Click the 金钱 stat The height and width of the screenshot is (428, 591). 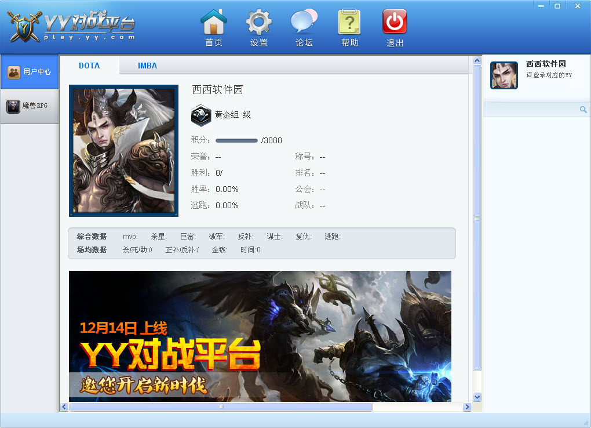point(220,250)
